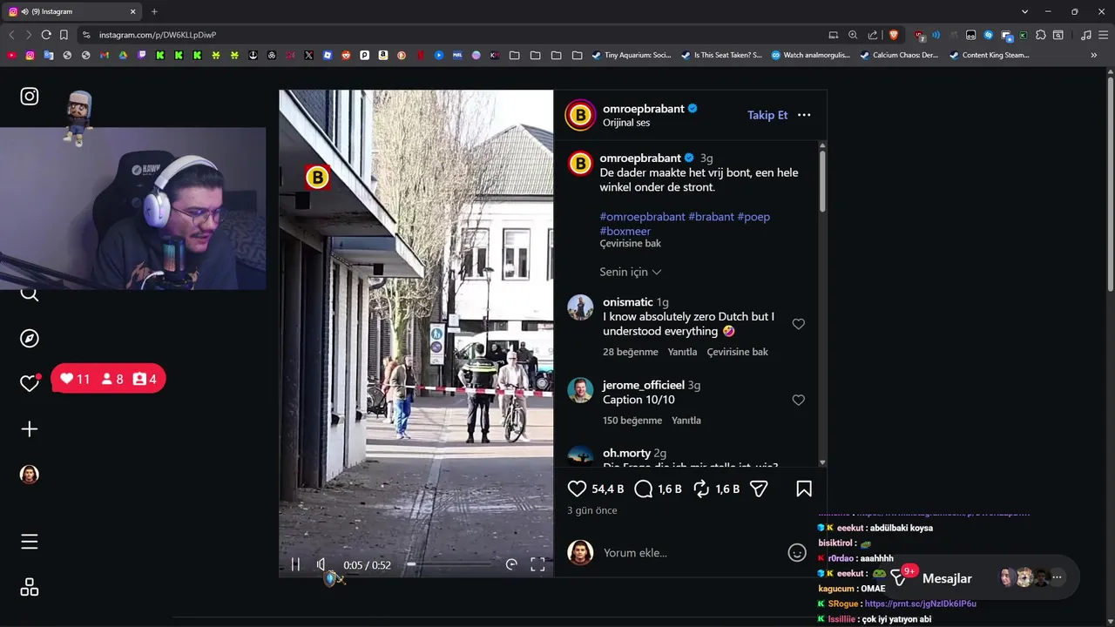Click video replay/rotate icon

(x=511, y=565)
